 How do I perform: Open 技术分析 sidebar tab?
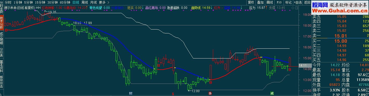coord(2,23)
